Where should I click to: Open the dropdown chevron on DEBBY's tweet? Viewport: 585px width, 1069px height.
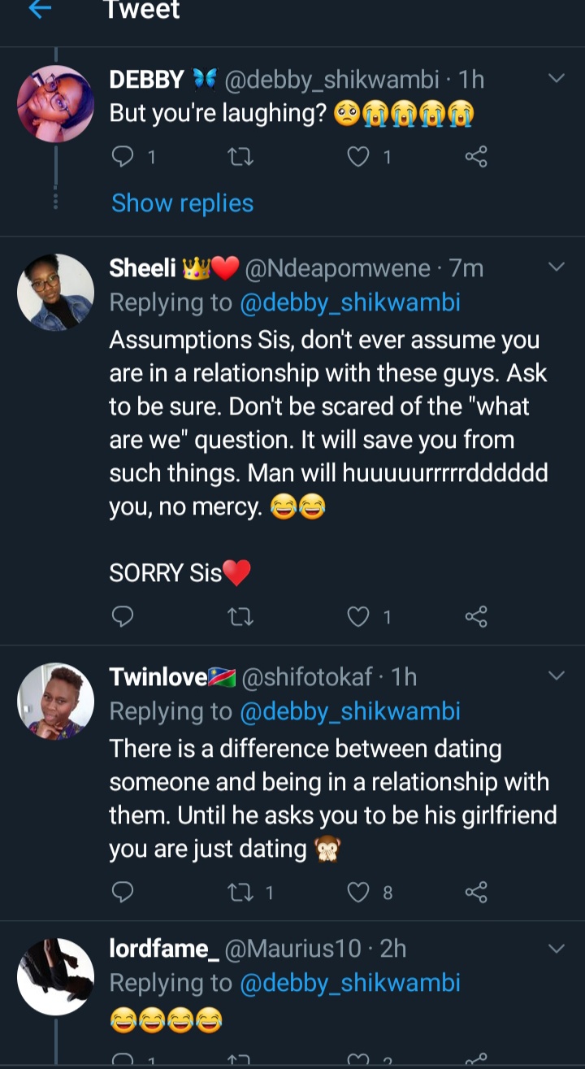coord(557,79)
